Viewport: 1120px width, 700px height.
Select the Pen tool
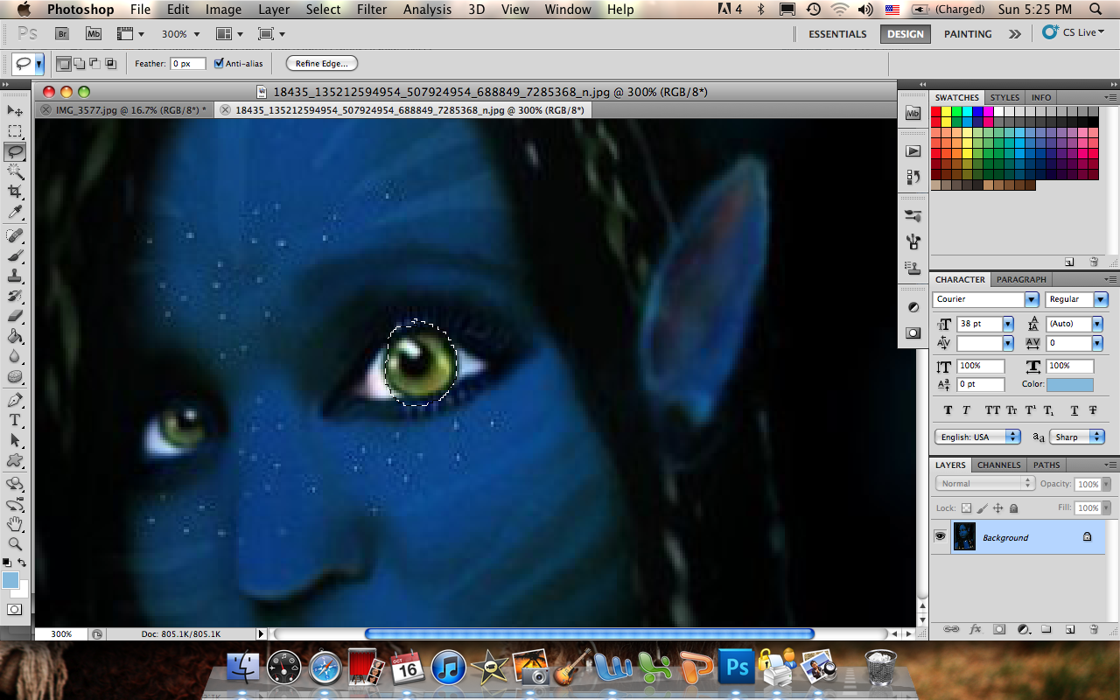15,400
